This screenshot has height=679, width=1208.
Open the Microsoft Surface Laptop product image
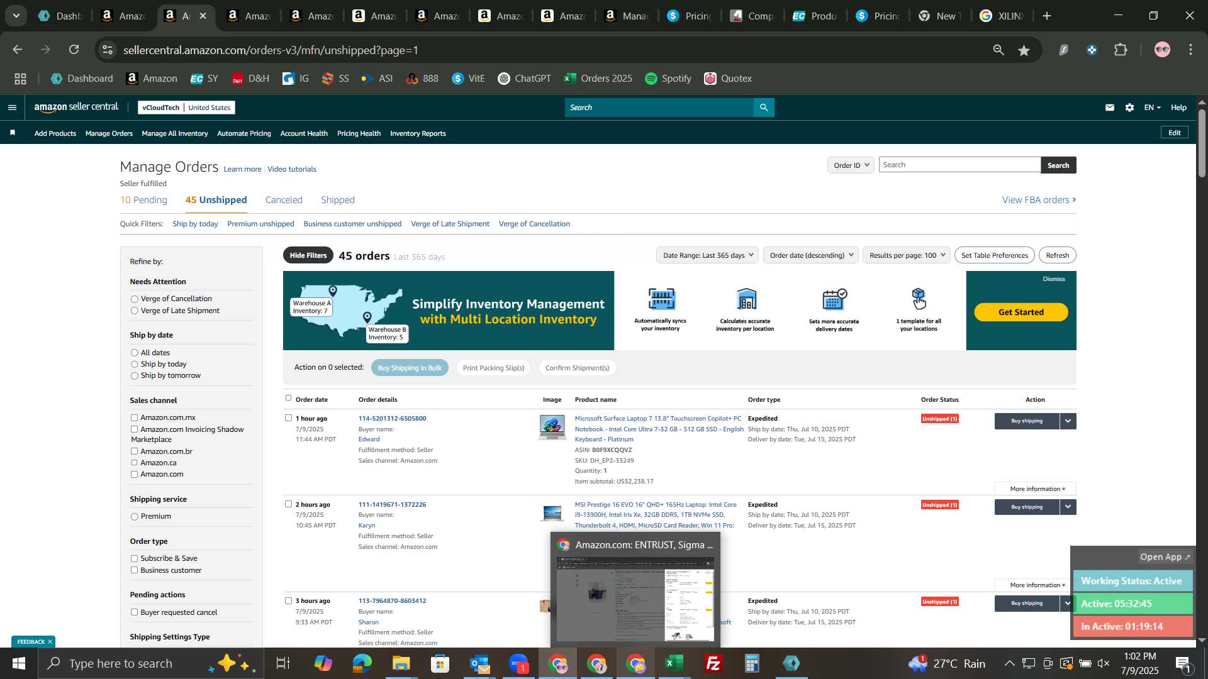click(552, 427)
